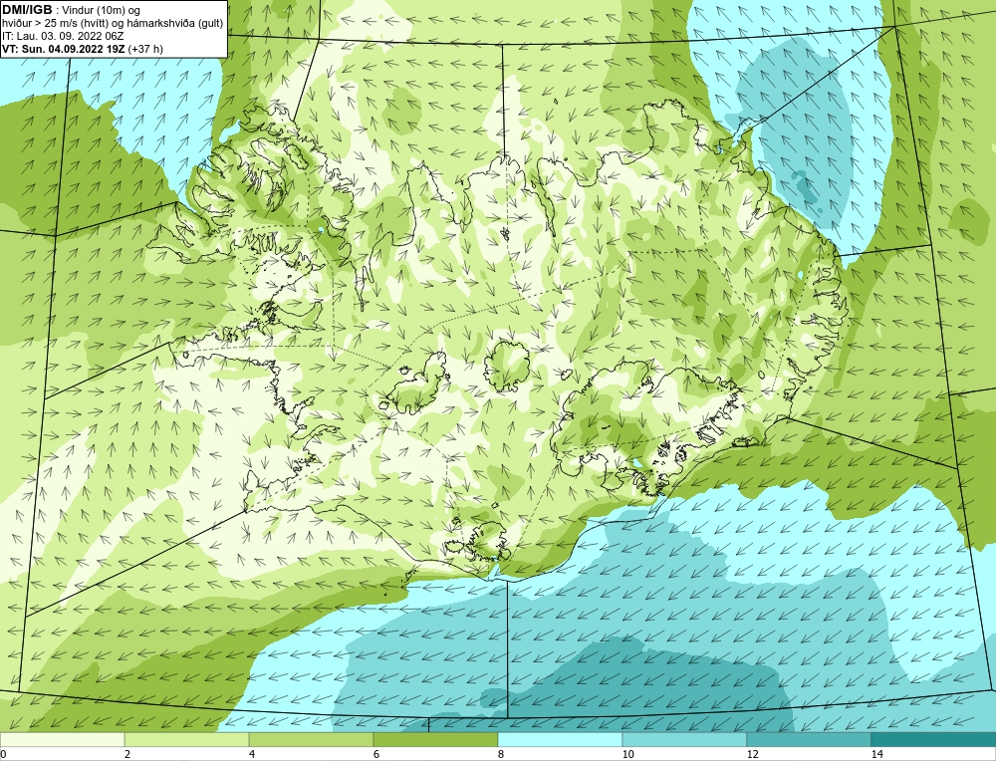
Task: Select the above 14 m/s dark teal swatch
Action: 934,739
